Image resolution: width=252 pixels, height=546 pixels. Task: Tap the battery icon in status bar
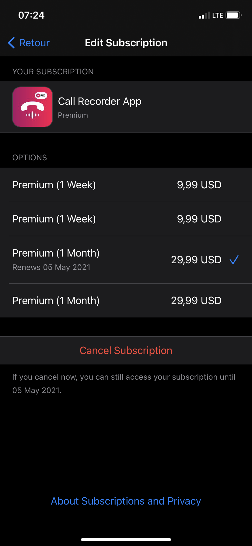coord(233,15)
